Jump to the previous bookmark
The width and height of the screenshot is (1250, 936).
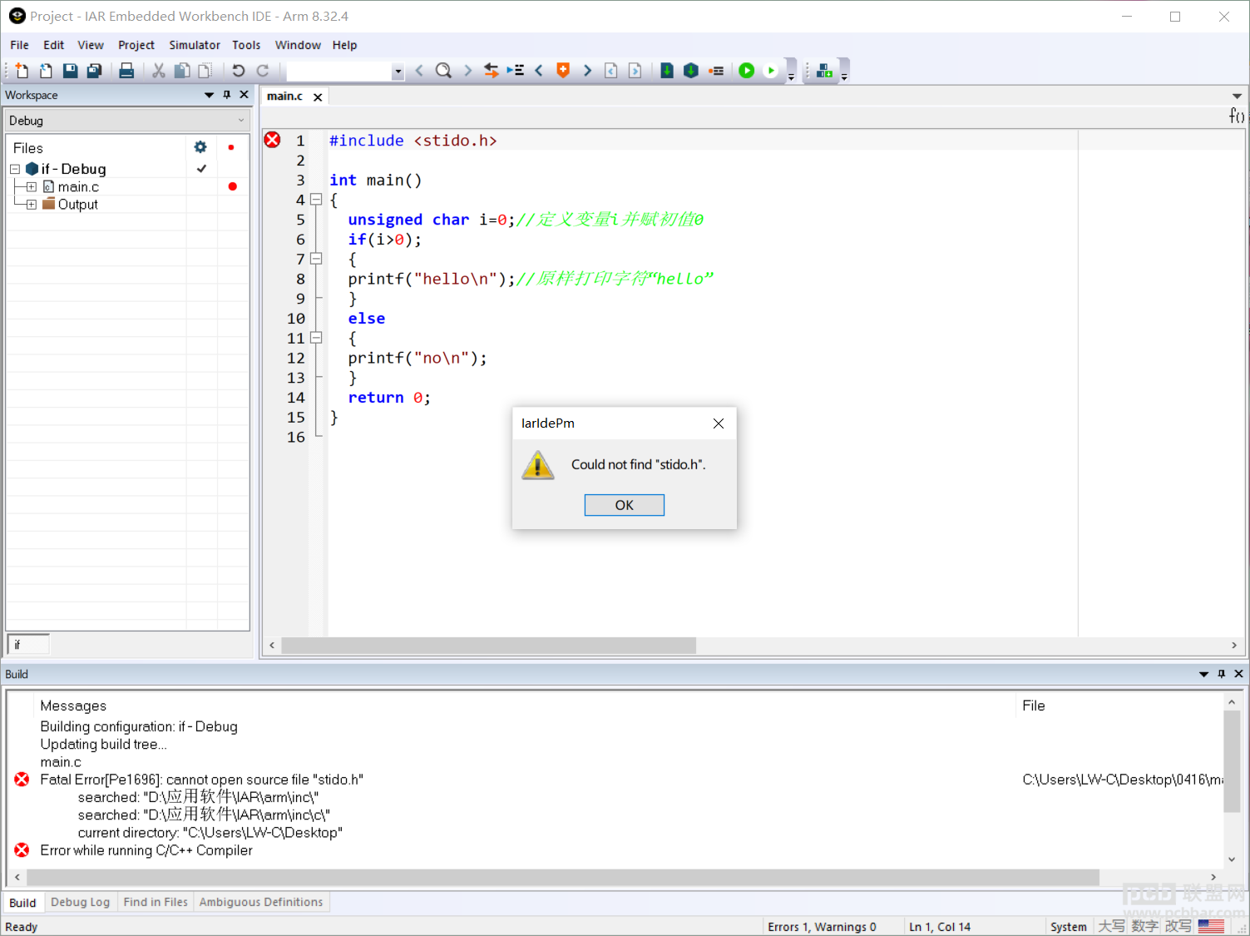click(539, 71)
